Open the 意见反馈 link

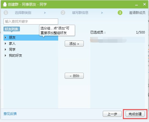coord(10,114)
